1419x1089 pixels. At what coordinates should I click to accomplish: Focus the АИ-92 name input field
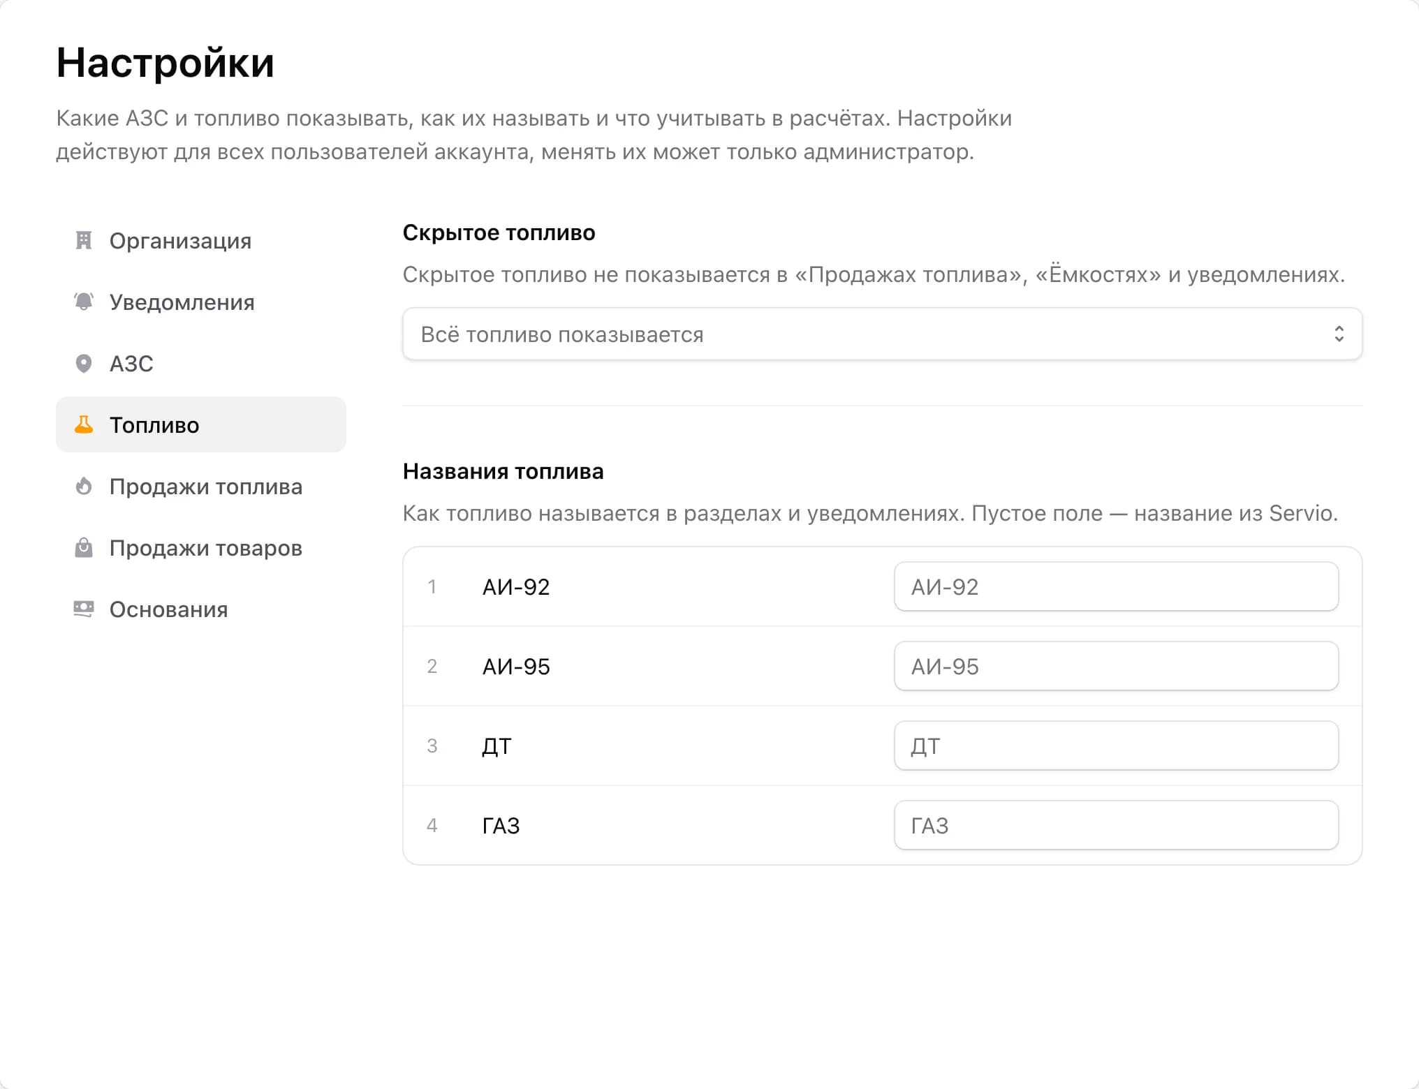point(1116,587)
